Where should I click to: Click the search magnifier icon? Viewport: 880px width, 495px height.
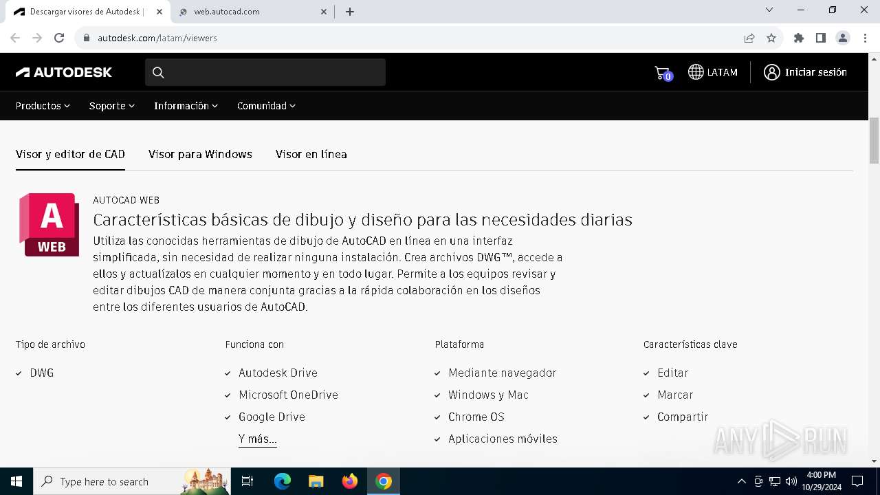tap(158, 72)
